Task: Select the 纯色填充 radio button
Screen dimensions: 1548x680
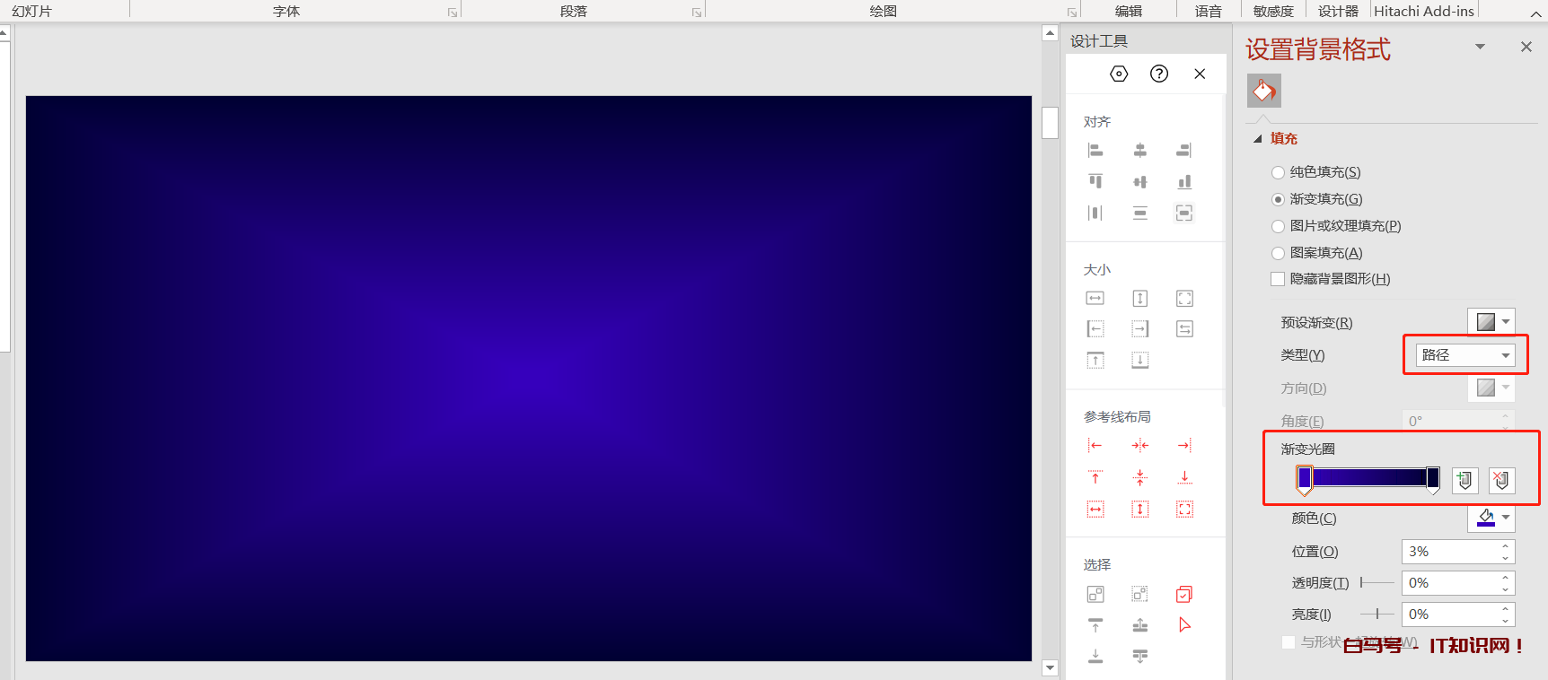Action: [1279, 172]
